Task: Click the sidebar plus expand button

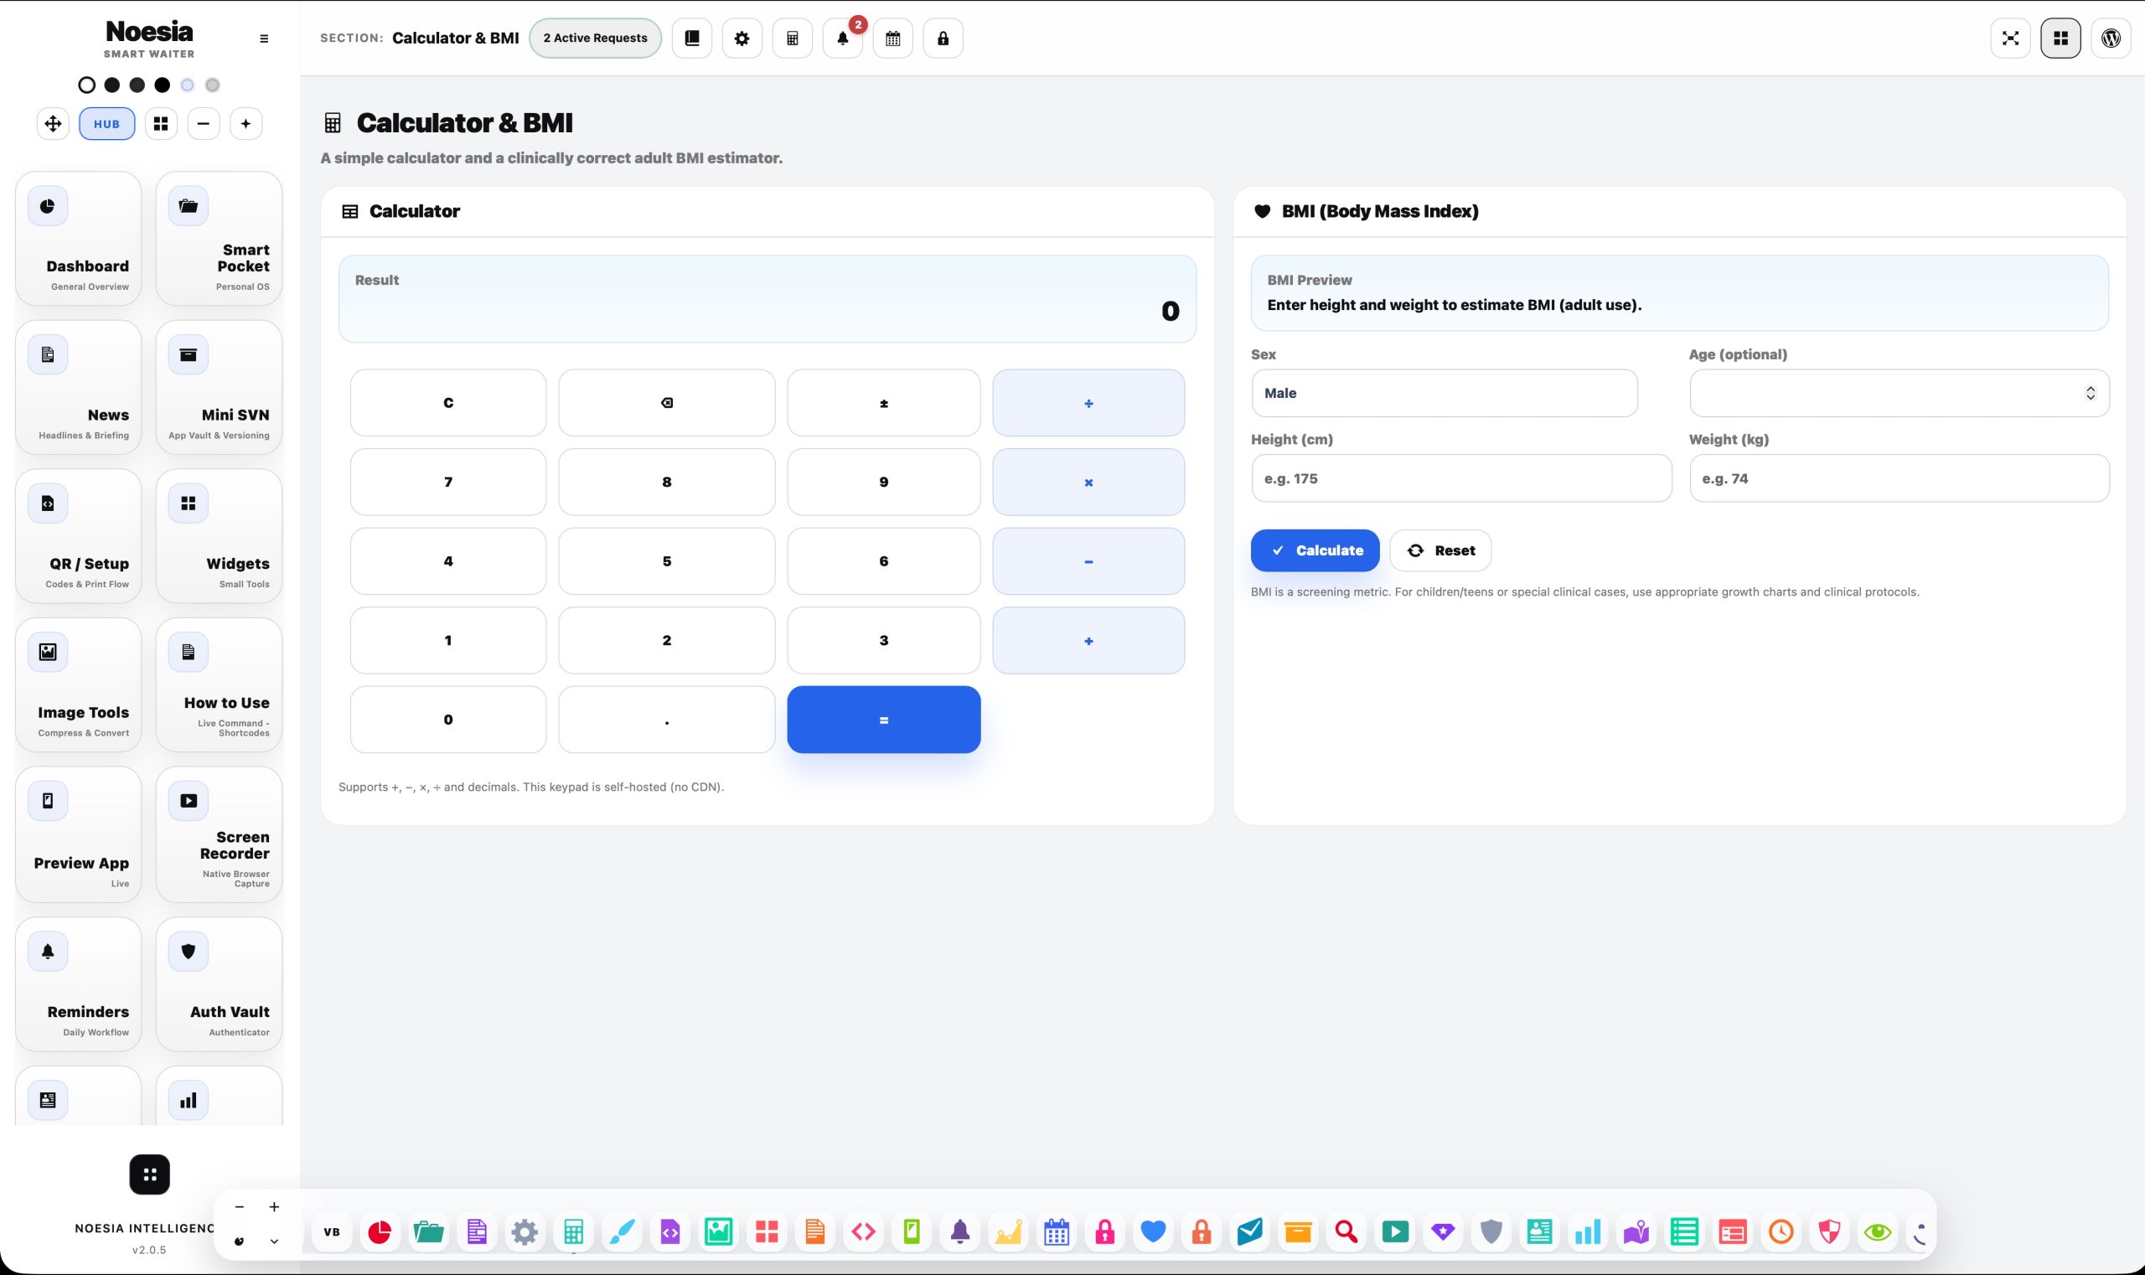Action: point(246,124)
